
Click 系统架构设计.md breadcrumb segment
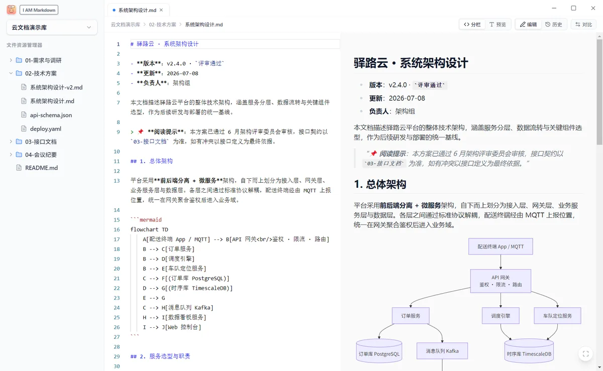pyautogui.click(x=204, y=25)
